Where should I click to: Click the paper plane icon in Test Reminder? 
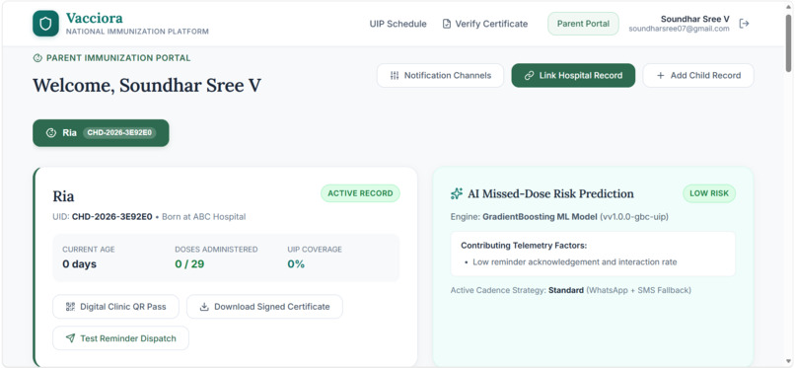coord(70,338)
